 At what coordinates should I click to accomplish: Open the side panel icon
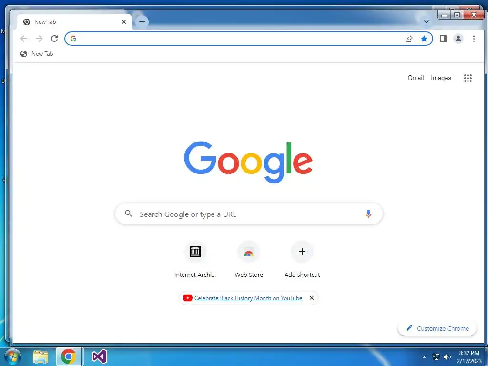pyautogui.click(x=443, y=39)
